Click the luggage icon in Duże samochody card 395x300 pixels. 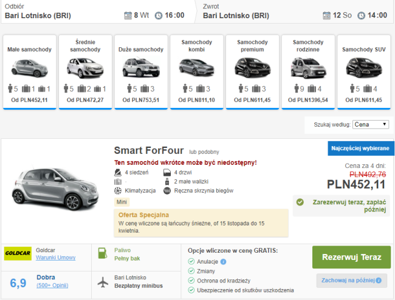145,88
